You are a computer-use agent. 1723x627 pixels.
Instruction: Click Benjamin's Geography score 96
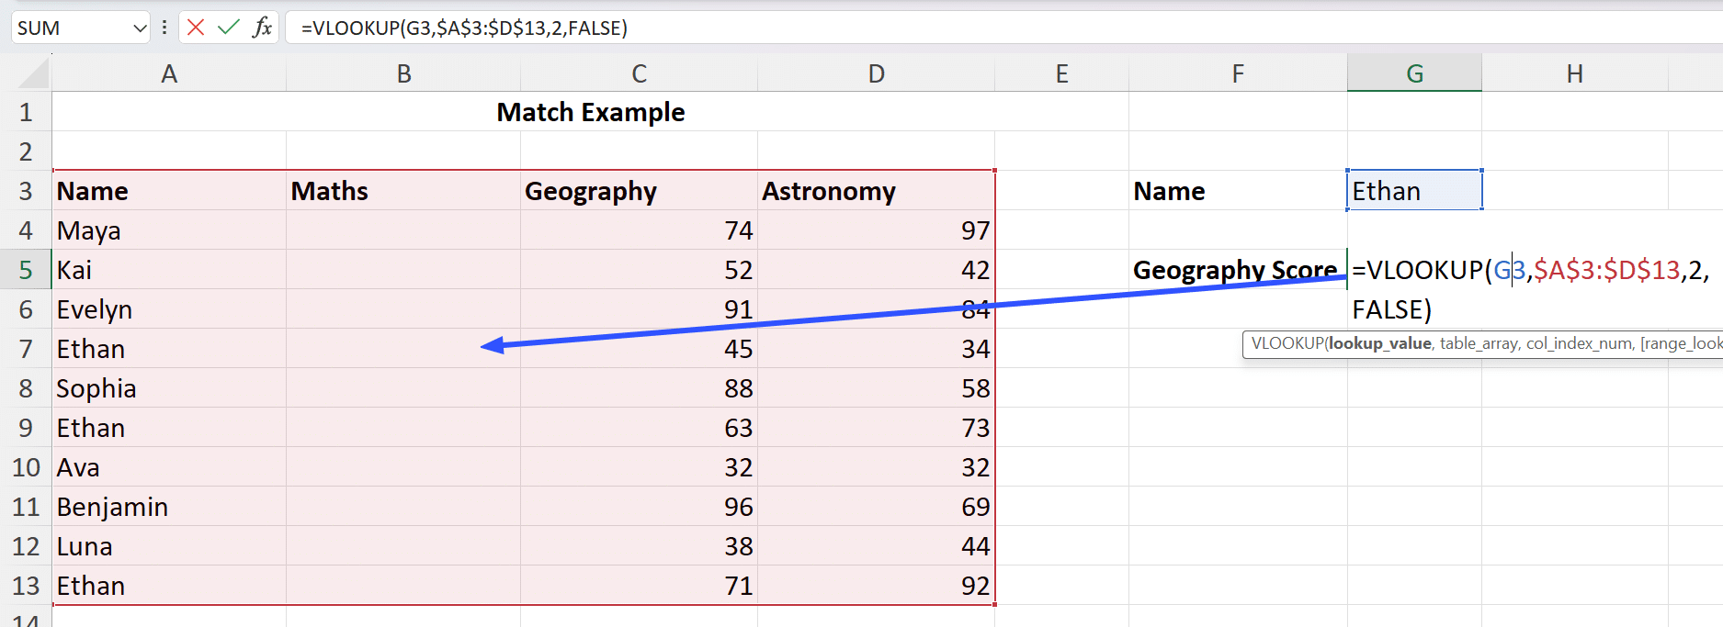[x=639, y=507]
